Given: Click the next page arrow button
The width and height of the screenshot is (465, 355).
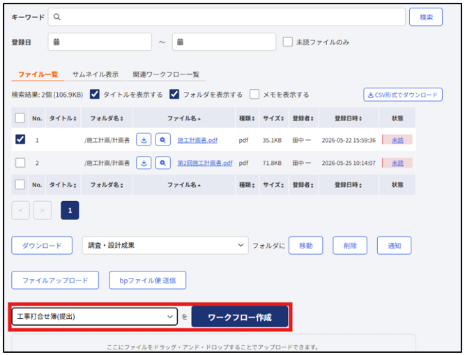Looking at the screenshot, I should [x=43, y=210].
